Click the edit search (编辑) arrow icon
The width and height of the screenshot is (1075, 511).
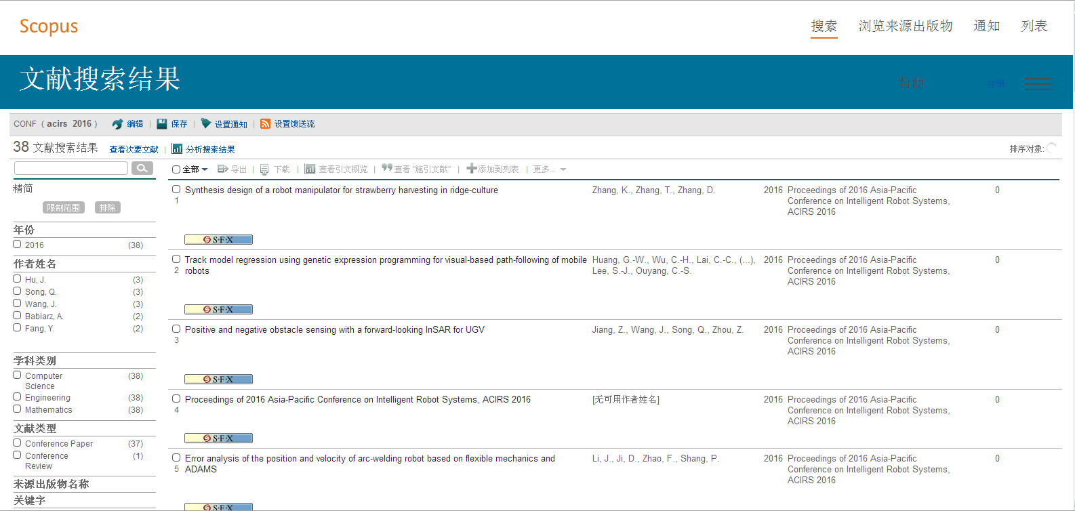(118, 124)
